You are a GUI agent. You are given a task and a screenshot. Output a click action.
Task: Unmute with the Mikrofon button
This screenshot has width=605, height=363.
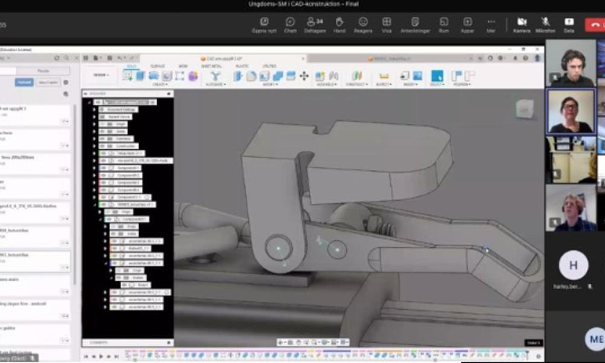tap(545, 25)
